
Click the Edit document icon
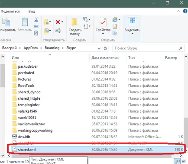pyautogui.click(x=115, y=26)
